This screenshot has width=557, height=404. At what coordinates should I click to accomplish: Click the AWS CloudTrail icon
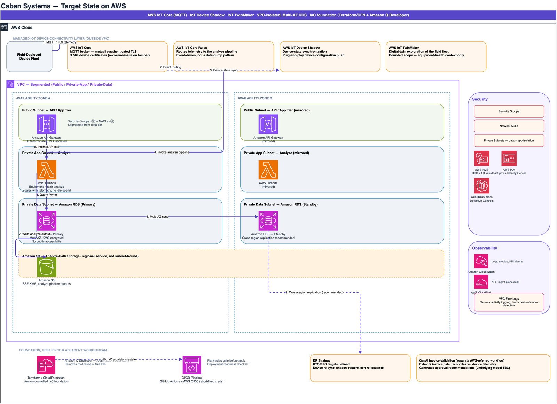click(481, 282)
